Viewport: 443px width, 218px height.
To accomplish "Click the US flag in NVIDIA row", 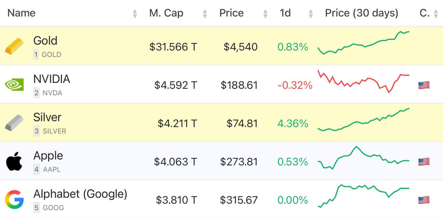I will coord(424,85).
